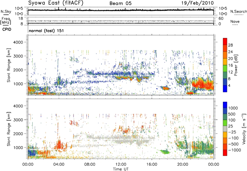Click the date "19/Feb/2010"
Image resolution: width=247 pixels, height=171 pixels.
point(198,3)
